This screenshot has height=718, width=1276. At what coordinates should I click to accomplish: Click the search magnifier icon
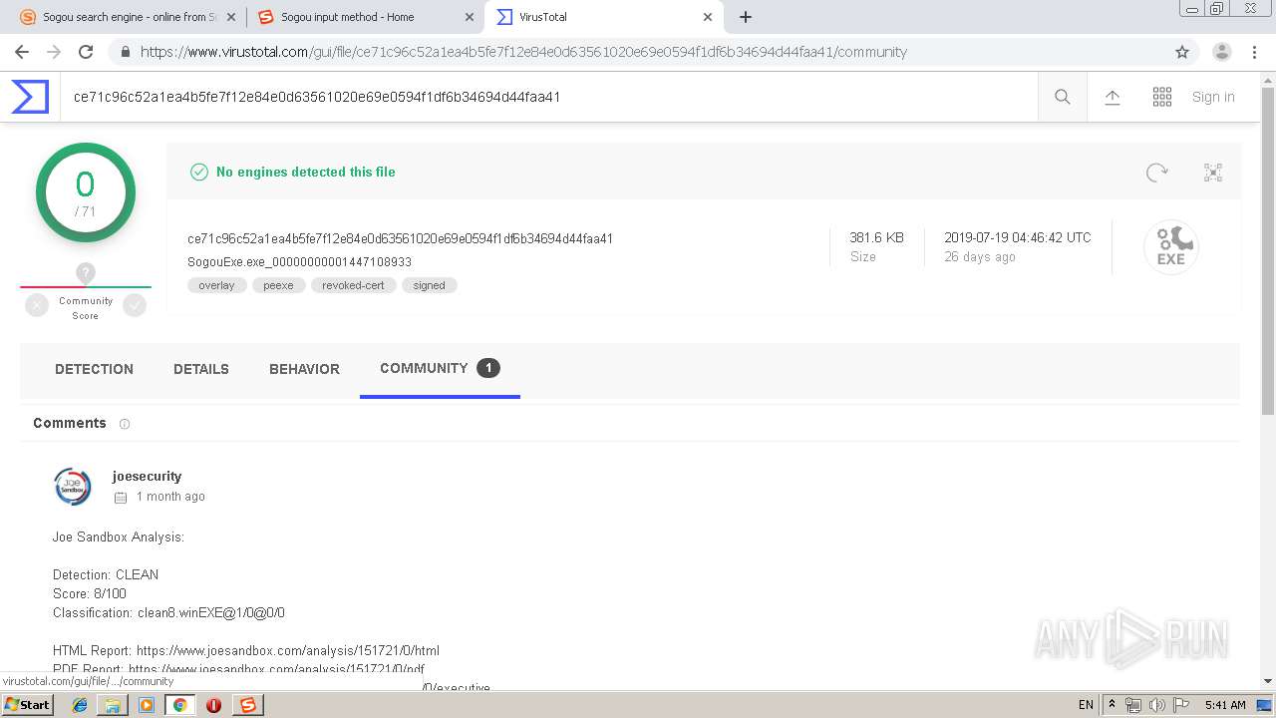[x=1063, y=97]
